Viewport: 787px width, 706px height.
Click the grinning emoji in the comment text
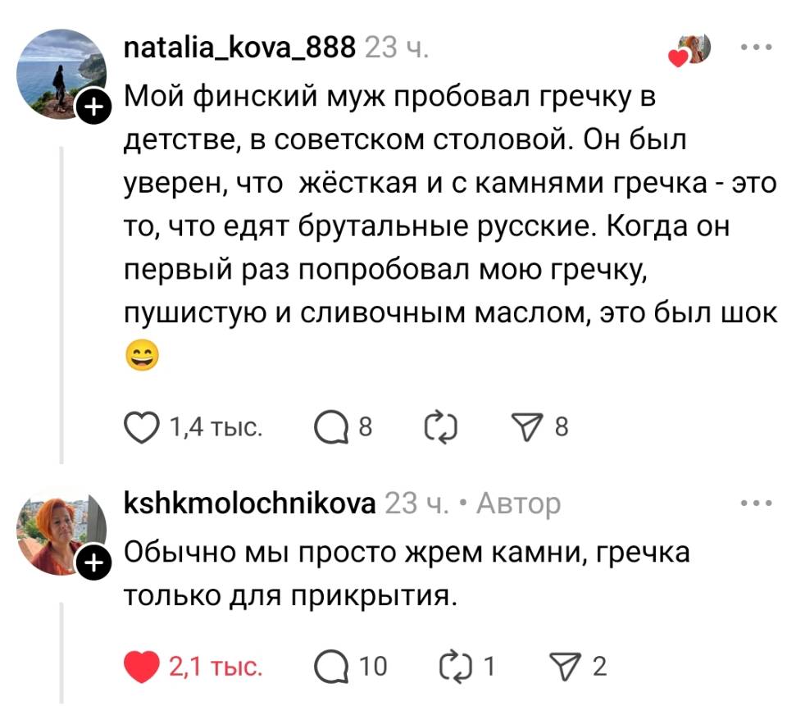141,354
